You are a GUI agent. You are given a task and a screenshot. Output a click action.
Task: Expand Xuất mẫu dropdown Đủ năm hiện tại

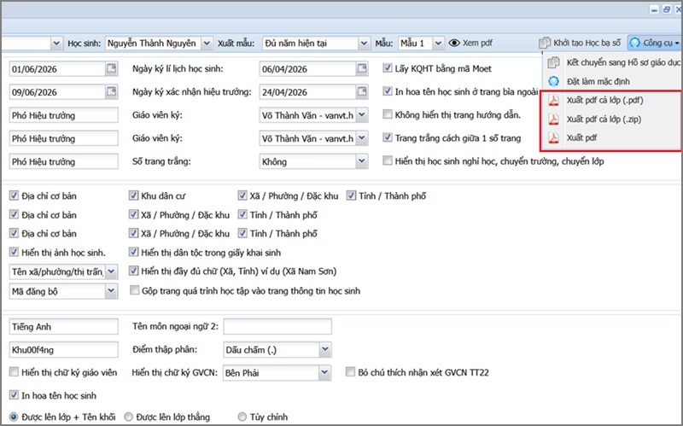365,44
